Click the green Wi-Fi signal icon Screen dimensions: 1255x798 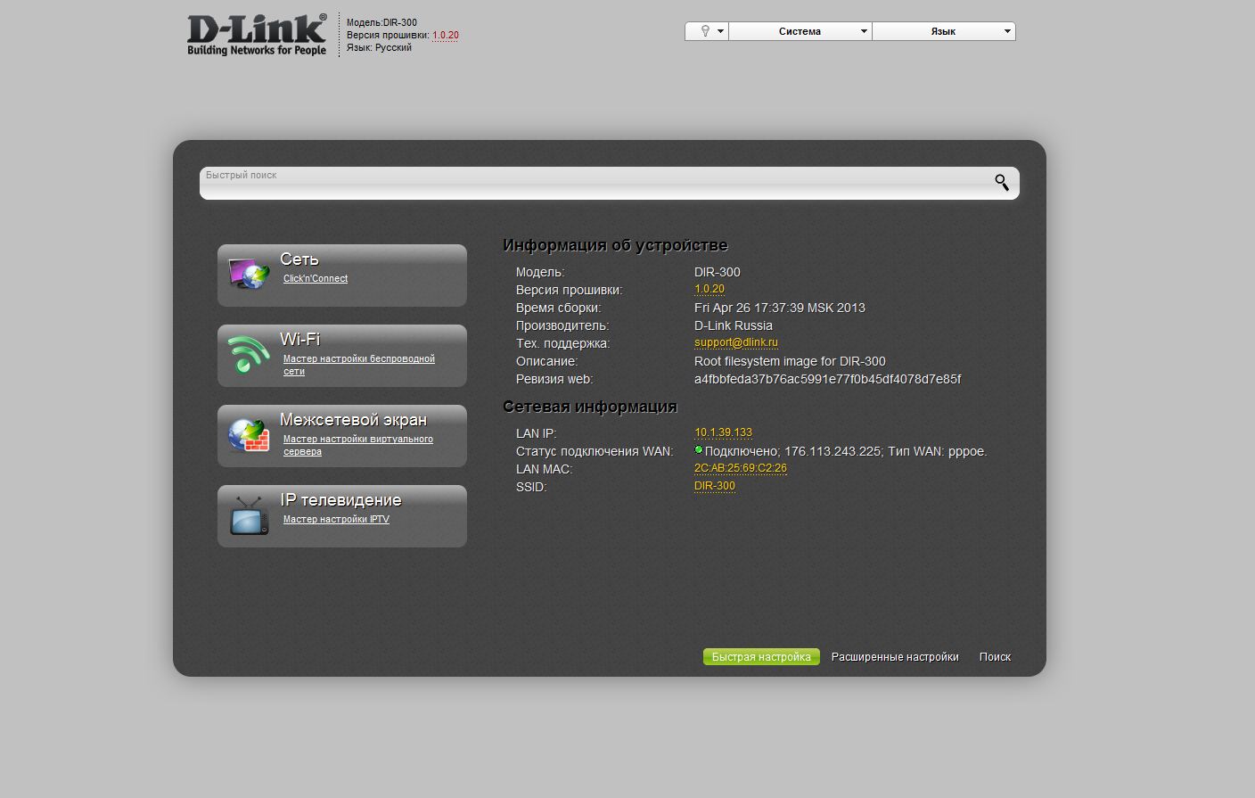pyautogui.click(x=249, y=354)
